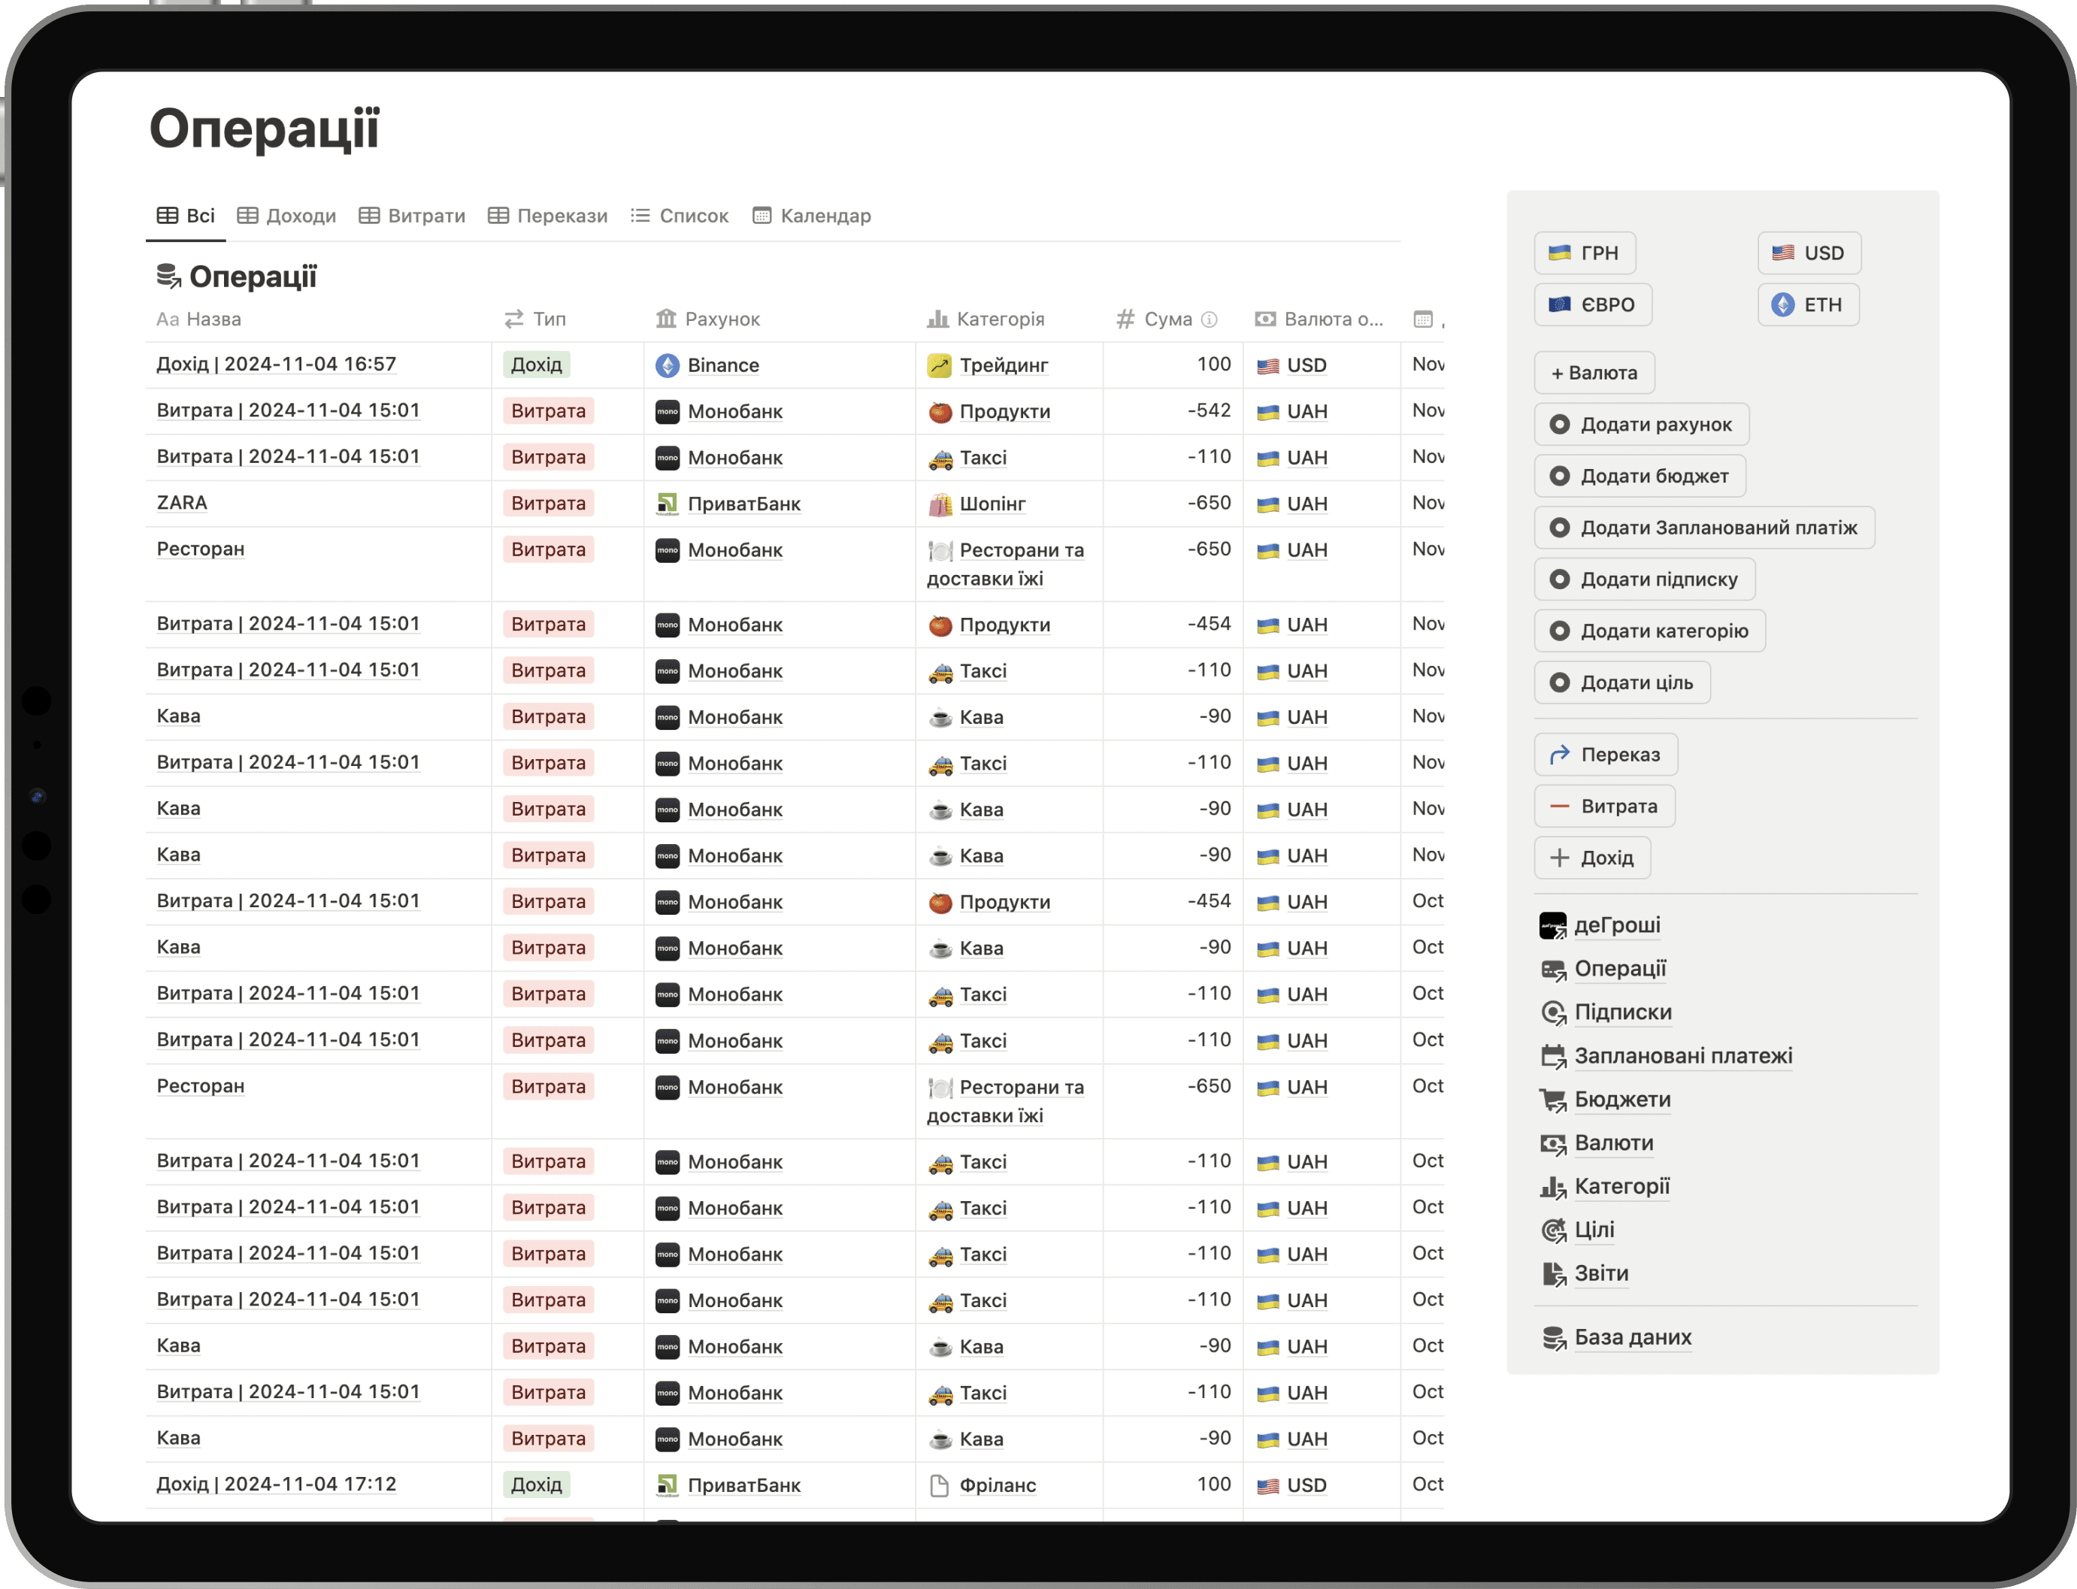Screen dimensions: 2077x1589
Task: Click the деГроші page icon
Action: tap(1553, 926)
